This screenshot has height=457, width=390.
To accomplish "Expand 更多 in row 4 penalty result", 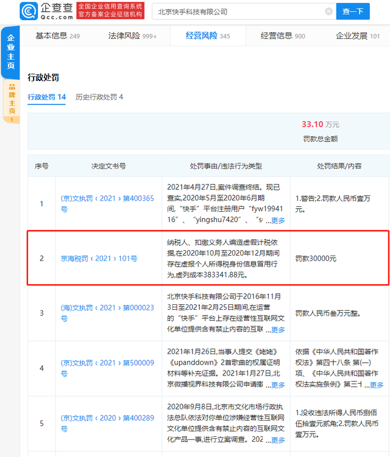I will pos(377,385).
